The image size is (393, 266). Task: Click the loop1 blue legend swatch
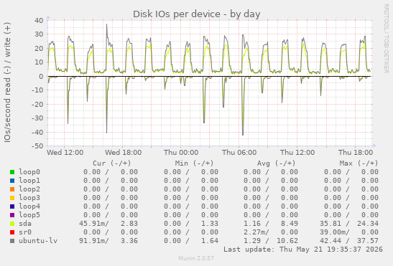pyautogui.click(x=12, y=181)
